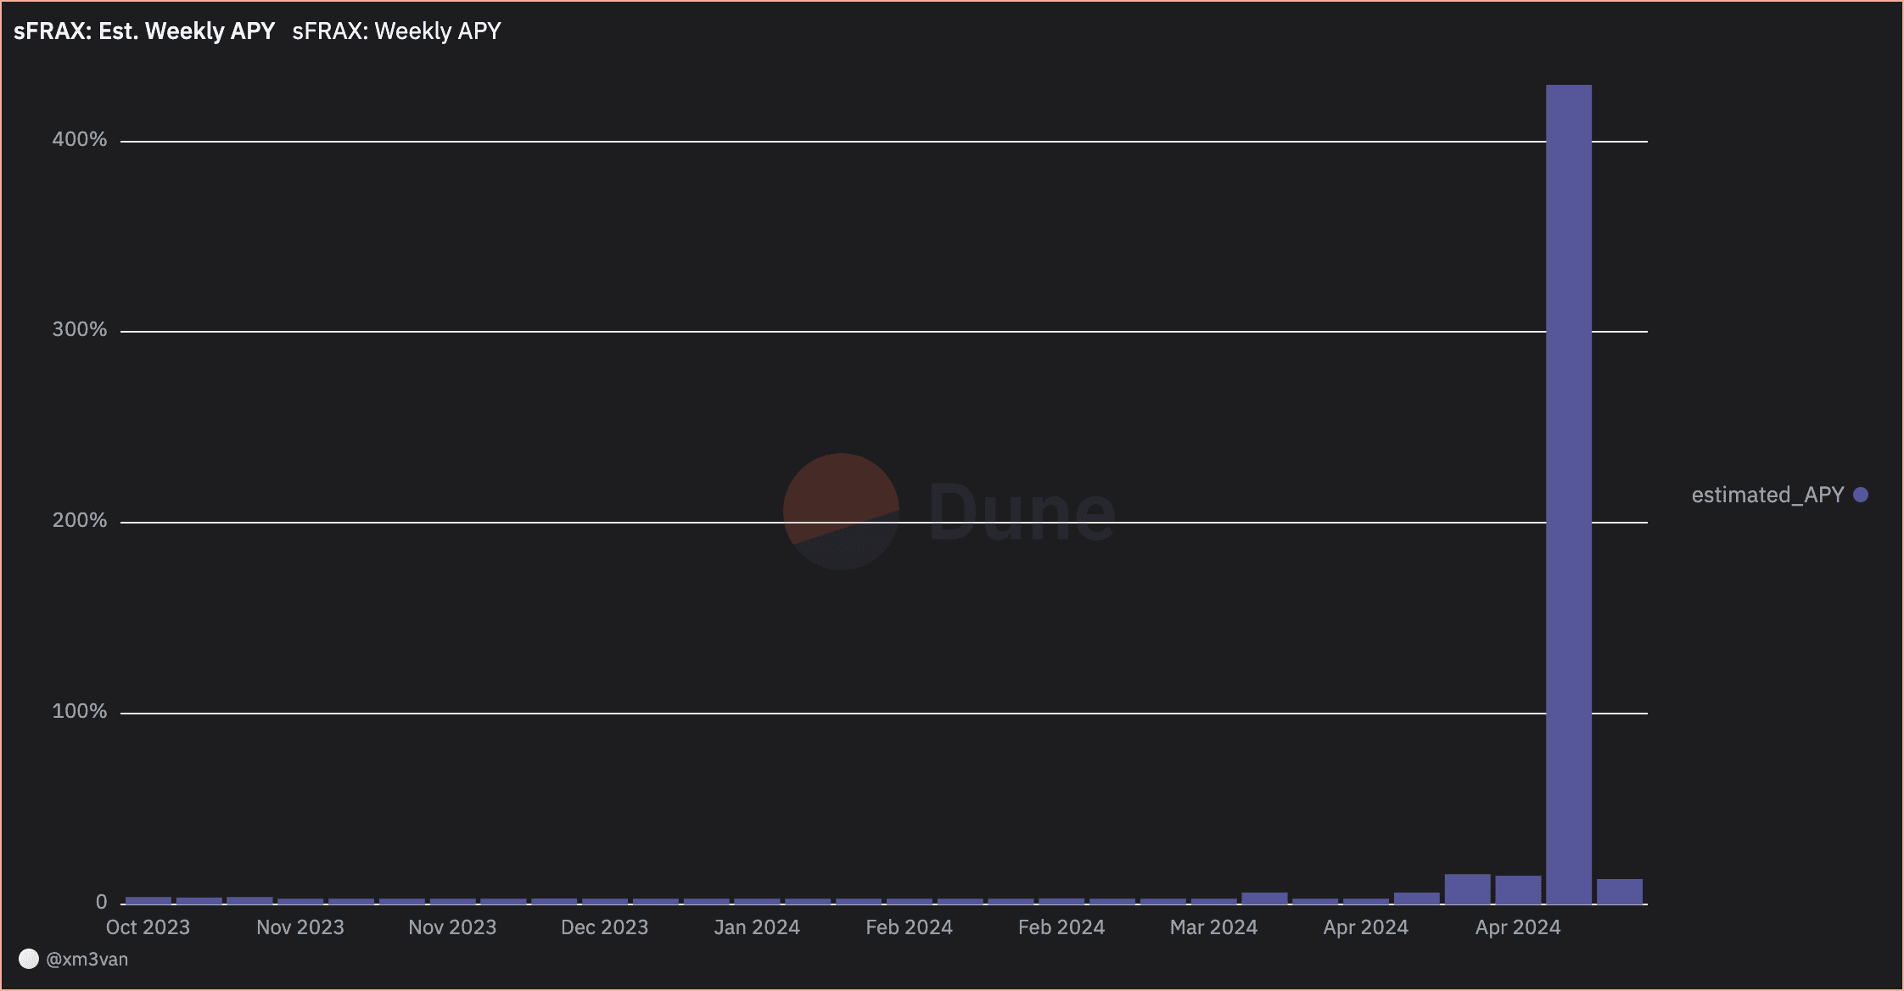Click the author avatar beside @xm3van
Image resolution: width=1904 pixels, height=991 pixels.
[29, 959]
